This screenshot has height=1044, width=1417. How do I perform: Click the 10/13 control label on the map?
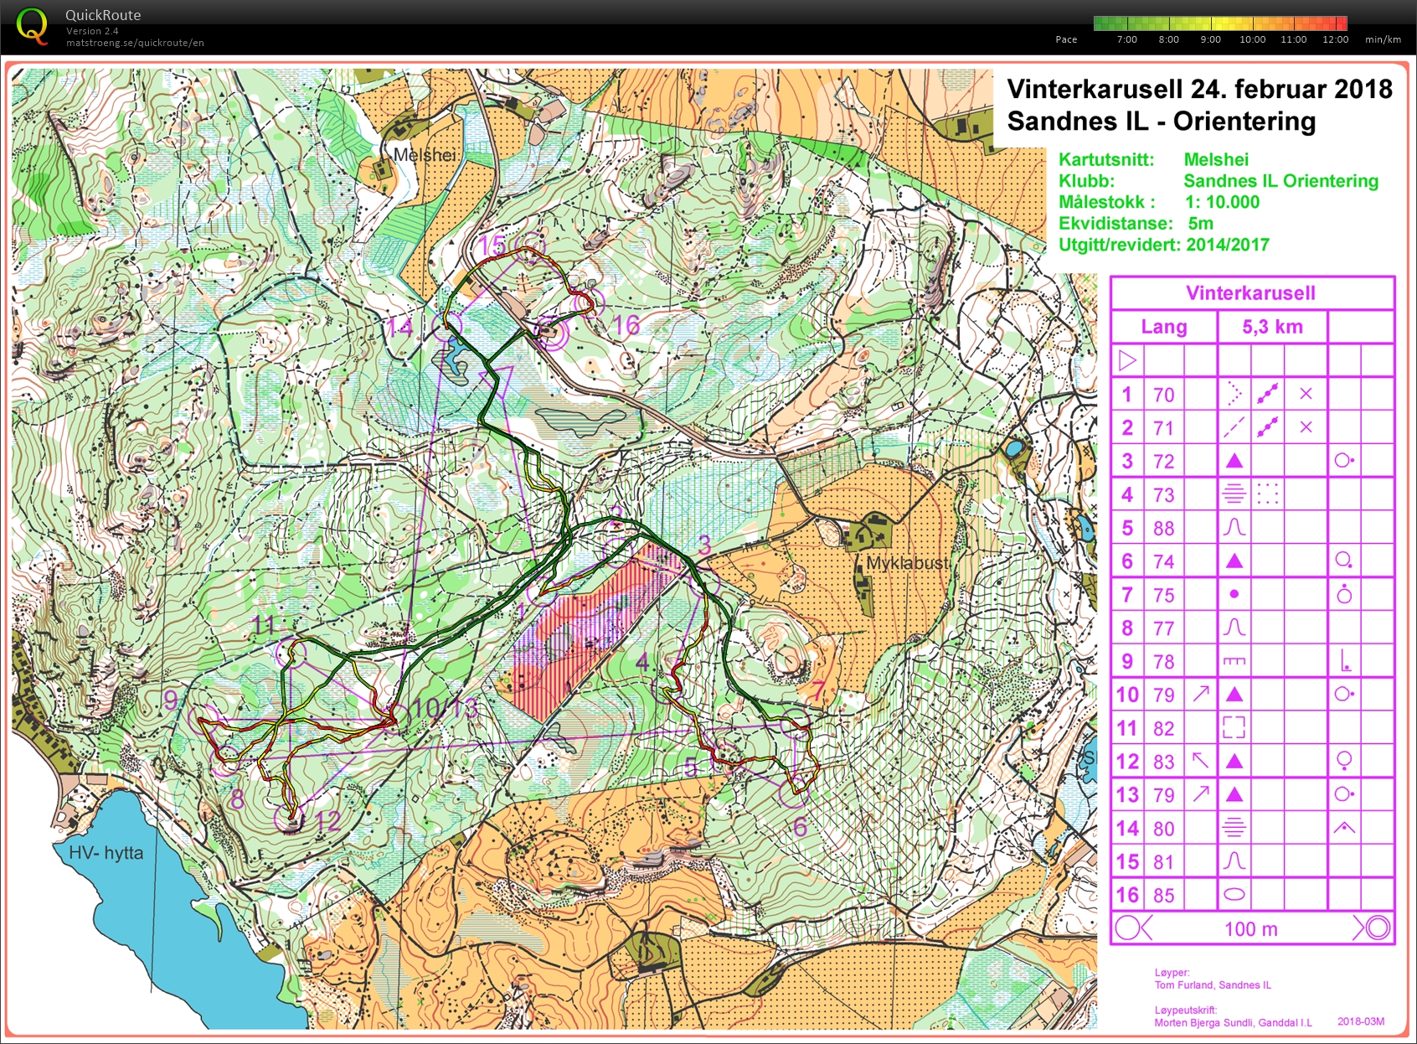coord(444,709)
